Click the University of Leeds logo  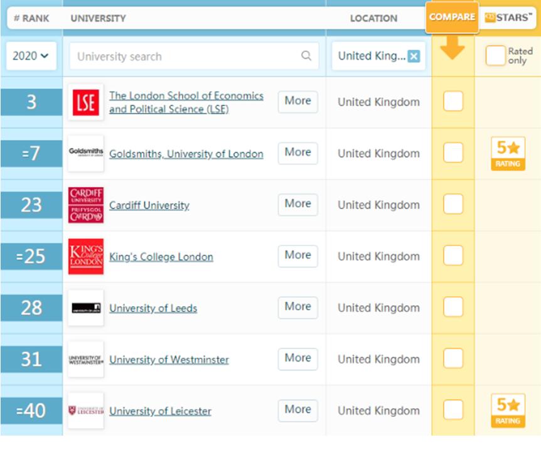click(x=86, y=308)
